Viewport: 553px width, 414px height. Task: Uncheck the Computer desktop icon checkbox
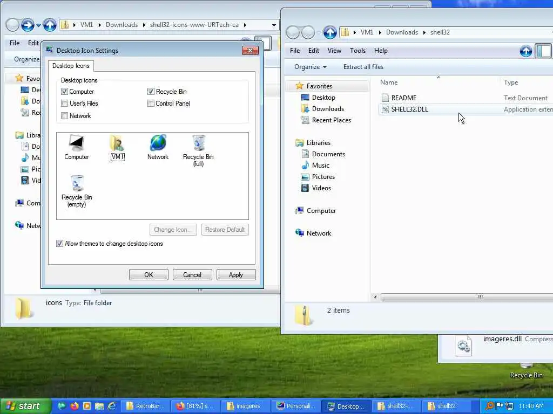(x=64, y=92)
